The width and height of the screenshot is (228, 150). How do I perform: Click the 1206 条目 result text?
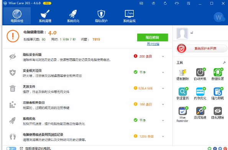tap(146, 137)
